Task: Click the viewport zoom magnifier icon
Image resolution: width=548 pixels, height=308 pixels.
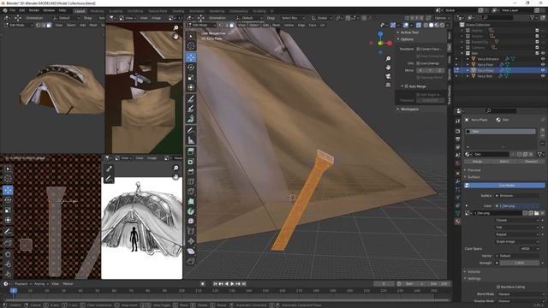Action: [388, 59]
